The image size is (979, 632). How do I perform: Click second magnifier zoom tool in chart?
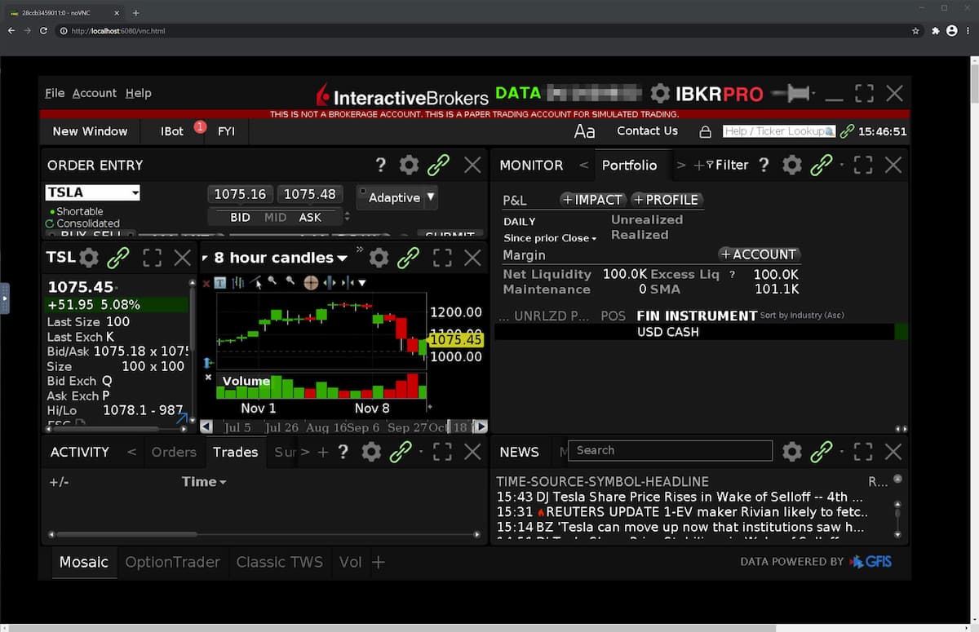point(290,282)
